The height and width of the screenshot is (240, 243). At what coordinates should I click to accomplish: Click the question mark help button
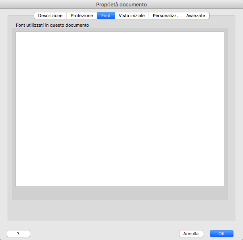pos(18,234)
